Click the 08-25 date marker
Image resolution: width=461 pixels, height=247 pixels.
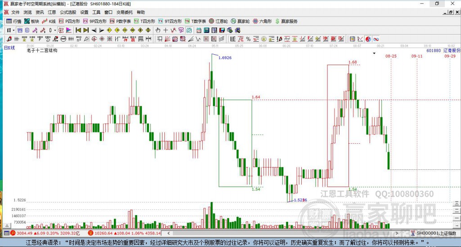point(391,56)
